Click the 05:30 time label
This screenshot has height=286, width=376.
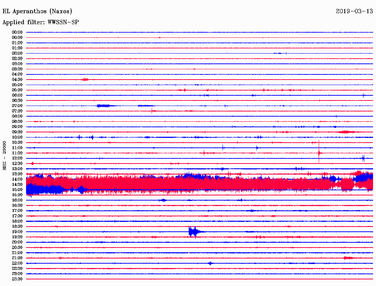[17, 90]
